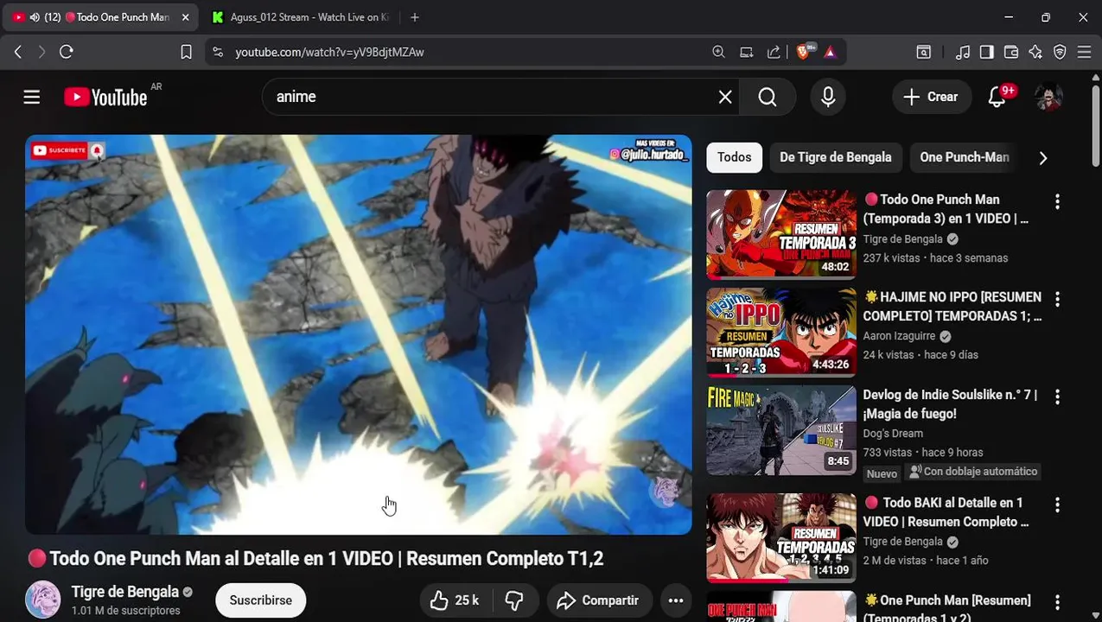This screenshot has height=622, width=1102.
Task: Click the Suscribirse button
Action: coord(260,600)
